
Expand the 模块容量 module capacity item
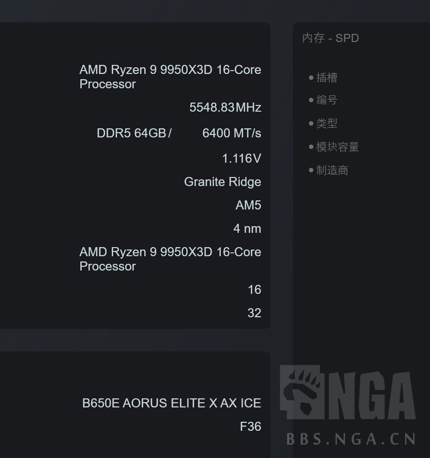click(337, 147)
